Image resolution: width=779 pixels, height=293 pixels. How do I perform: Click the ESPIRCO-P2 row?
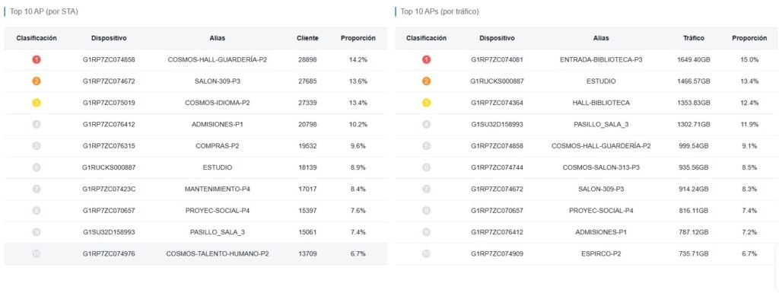click(587, 253)
